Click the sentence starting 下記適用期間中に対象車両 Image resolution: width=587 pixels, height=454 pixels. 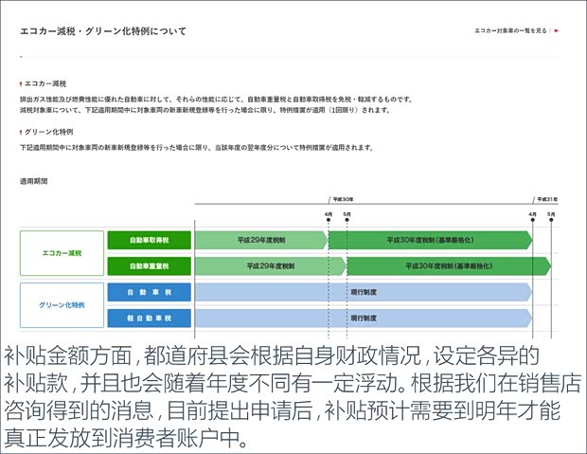197,148
